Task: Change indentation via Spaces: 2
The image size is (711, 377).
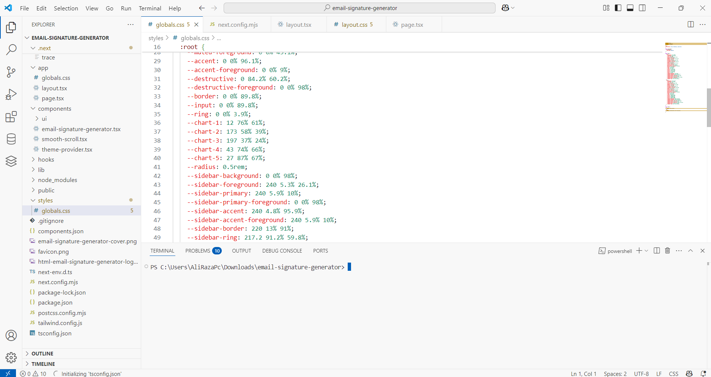Action: tap(615, 374)
